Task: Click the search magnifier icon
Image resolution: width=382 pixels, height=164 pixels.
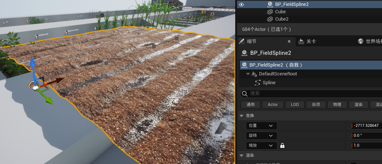Action: tap(245, 93)
